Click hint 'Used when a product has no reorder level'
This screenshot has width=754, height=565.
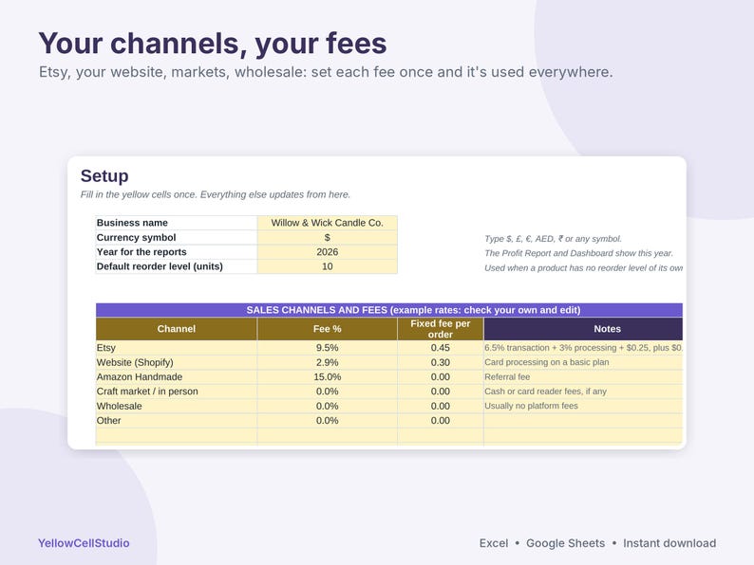(583, 268)
